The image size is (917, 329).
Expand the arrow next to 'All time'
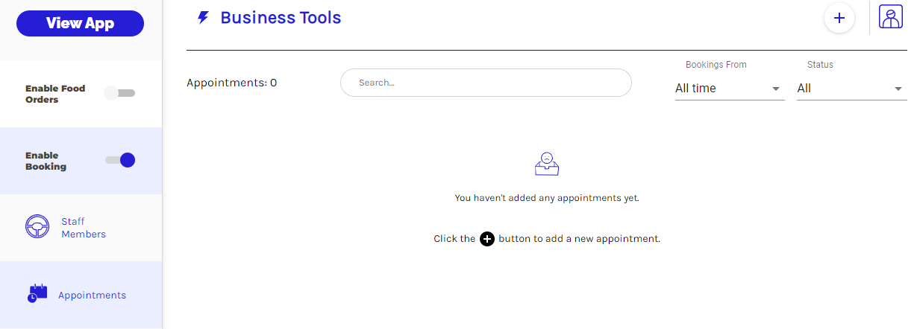(776, 89)
